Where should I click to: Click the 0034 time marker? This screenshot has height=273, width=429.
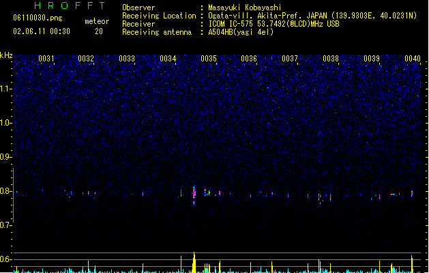[168, 59]
